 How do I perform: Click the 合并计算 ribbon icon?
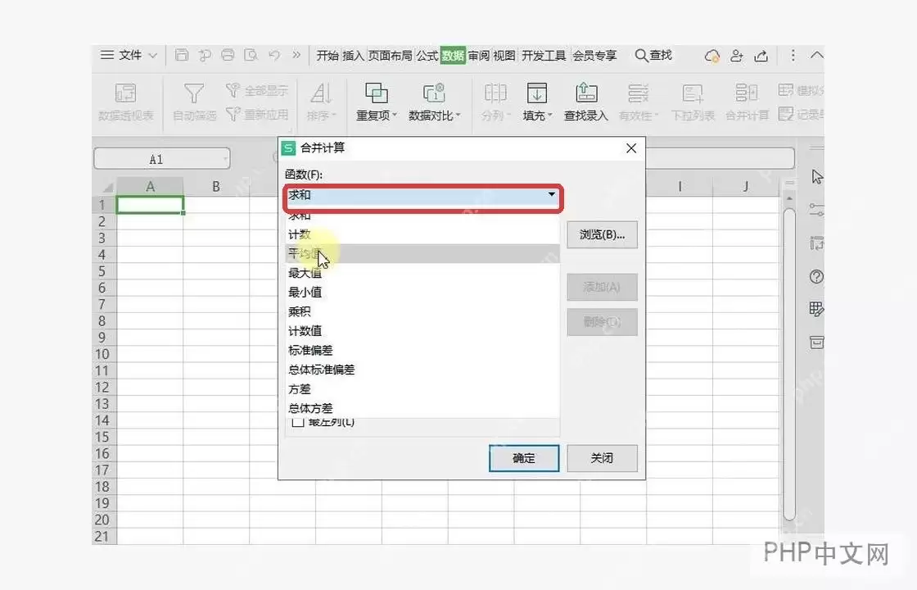tap(747, 93)
